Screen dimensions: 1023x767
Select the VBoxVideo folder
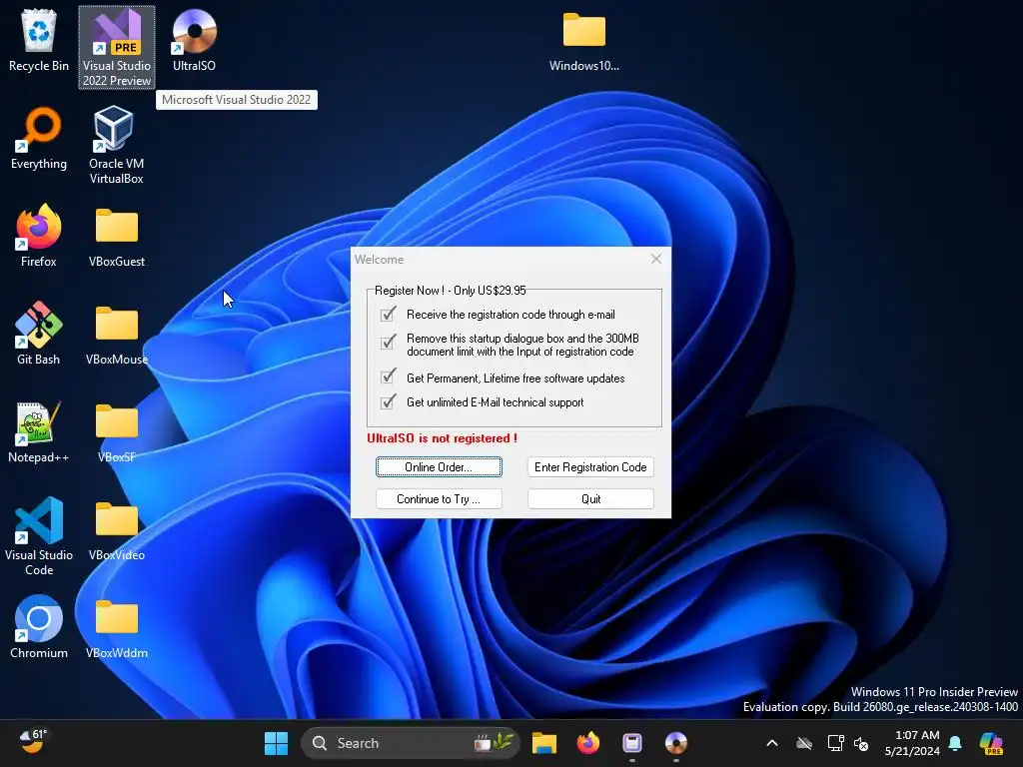click(x=117, y=529)
